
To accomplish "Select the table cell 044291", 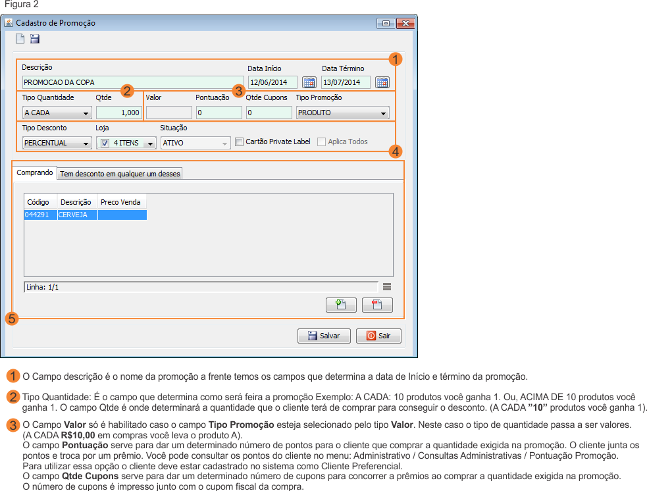I will [40, 215].
